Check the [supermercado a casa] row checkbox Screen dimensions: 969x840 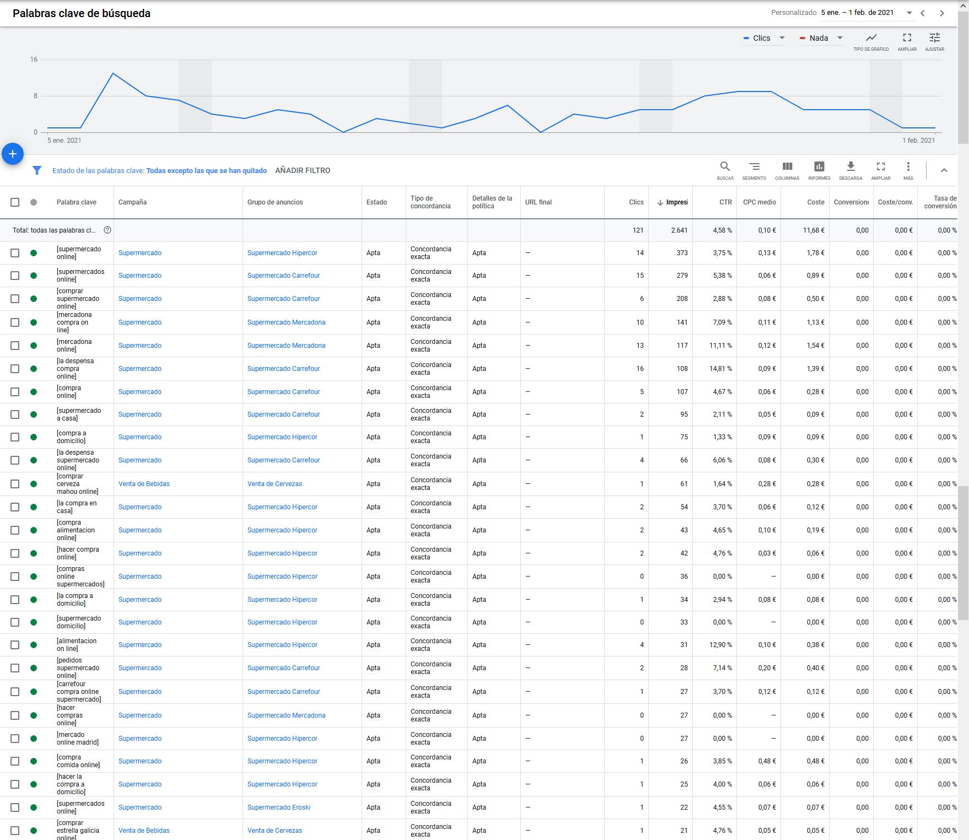pos(15,414)
